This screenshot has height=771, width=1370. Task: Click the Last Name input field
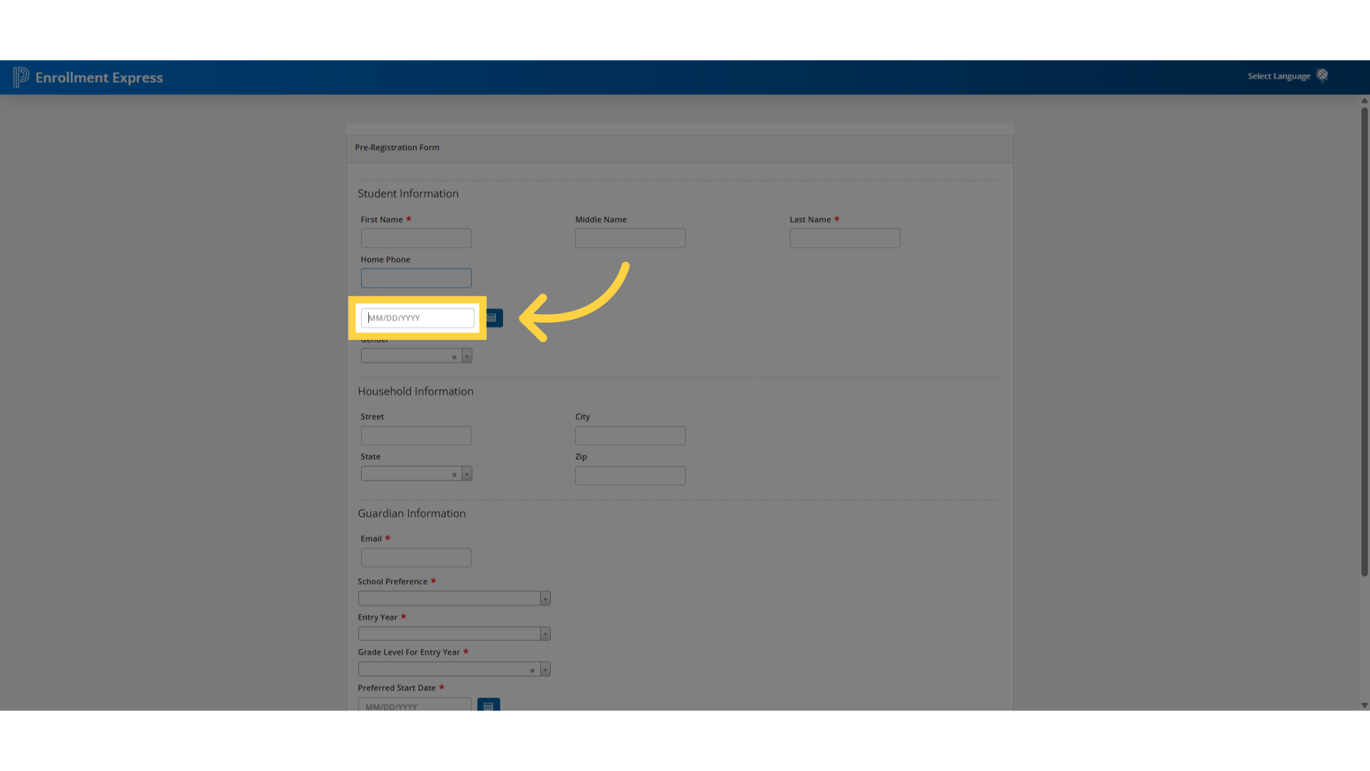845,238
